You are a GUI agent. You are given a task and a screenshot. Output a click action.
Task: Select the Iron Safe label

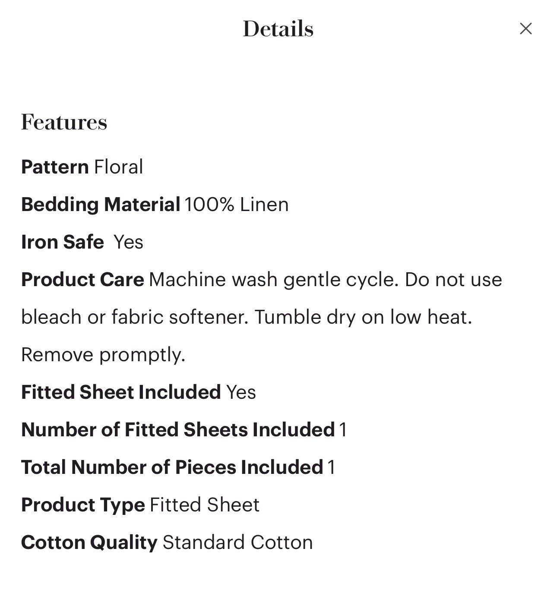coord(63,242)
